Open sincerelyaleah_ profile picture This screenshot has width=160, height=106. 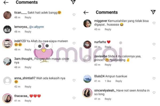[87, 93]
